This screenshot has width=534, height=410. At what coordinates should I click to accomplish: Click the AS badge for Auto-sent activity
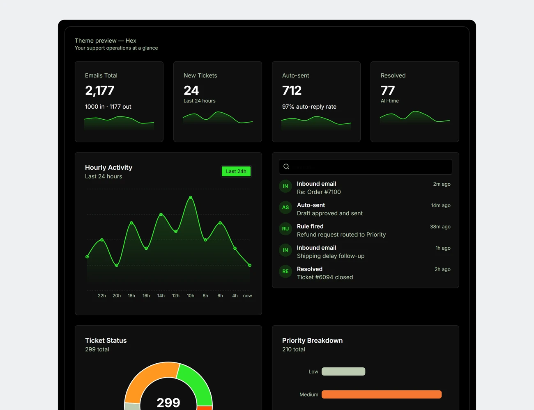click(285, 207)
